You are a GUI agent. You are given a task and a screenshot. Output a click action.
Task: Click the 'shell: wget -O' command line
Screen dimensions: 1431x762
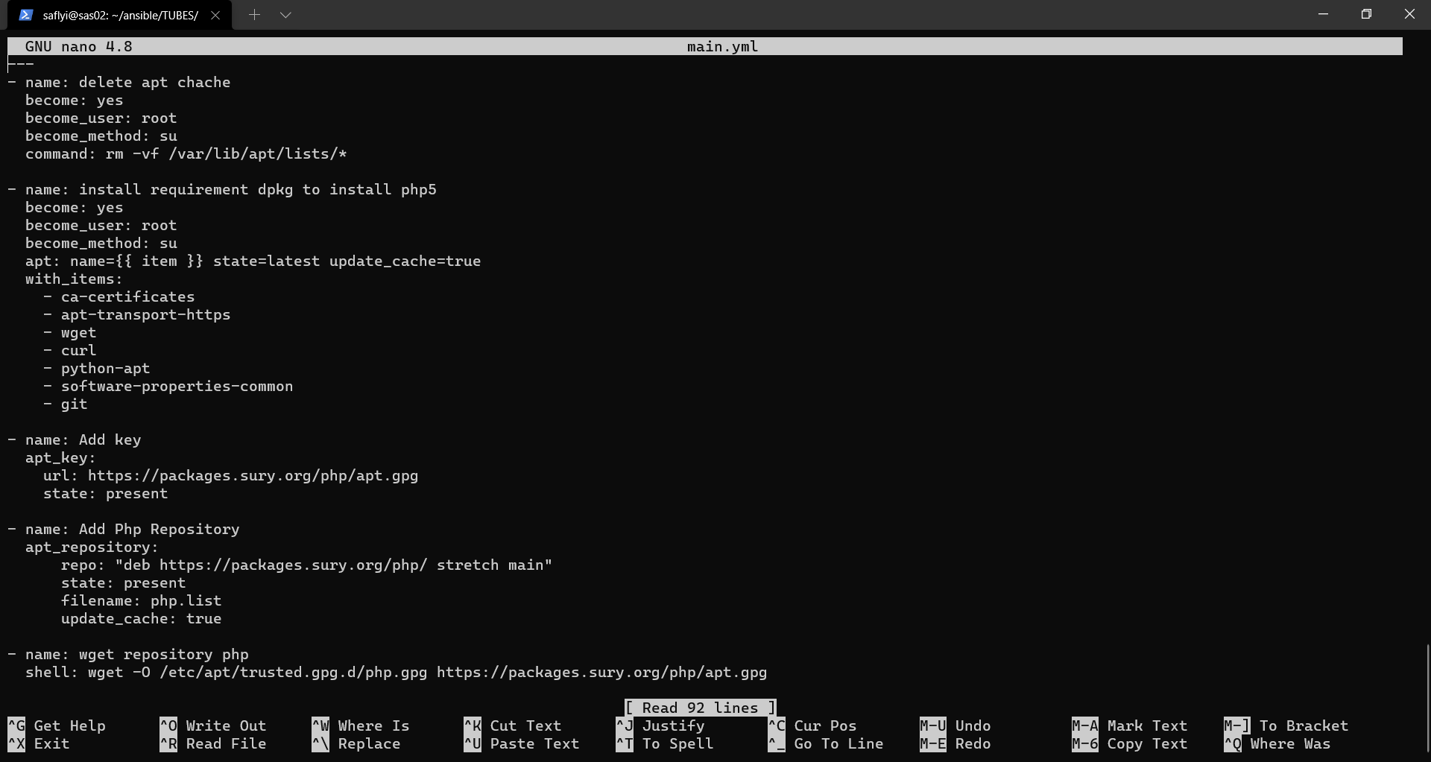point(397,672)
